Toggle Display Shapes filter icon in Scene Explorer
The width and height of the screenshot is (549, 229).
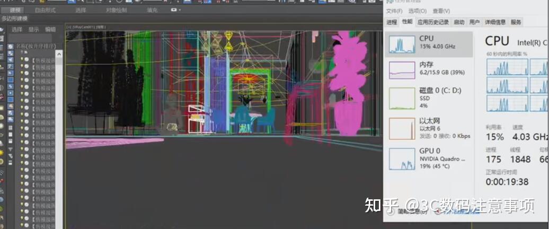point(11,53)
